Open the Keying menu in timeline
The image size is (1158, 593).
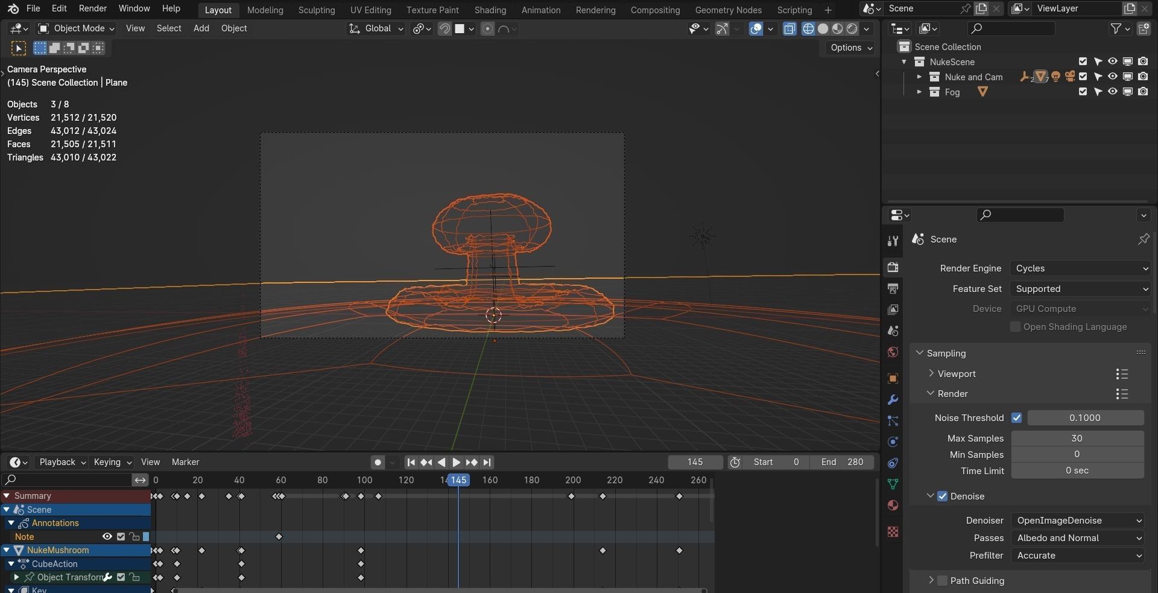[x=112, y=462]
